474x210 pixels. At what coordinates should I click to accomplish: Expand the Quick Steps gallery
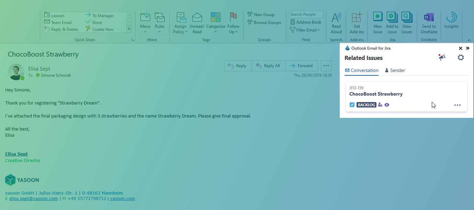coord(129,29)
